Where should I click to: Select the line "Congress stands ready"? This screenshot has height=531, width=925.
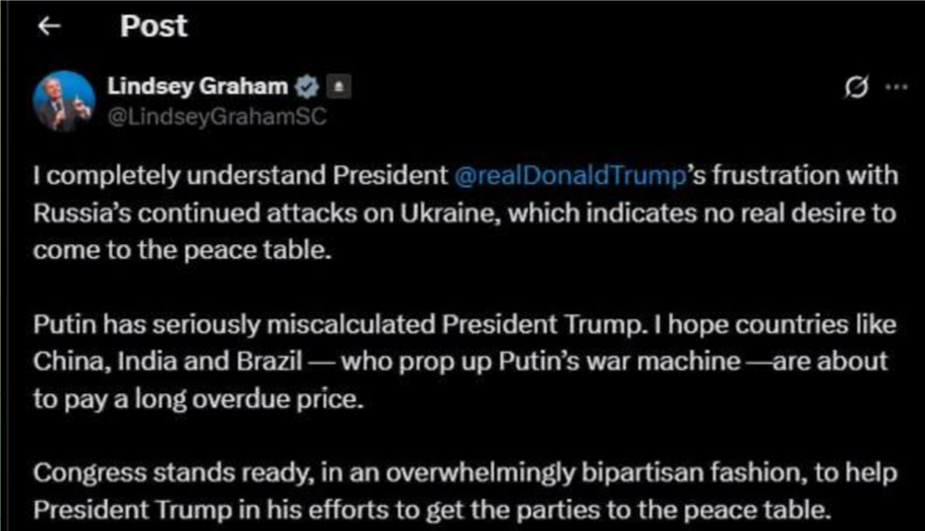[465, 473]
